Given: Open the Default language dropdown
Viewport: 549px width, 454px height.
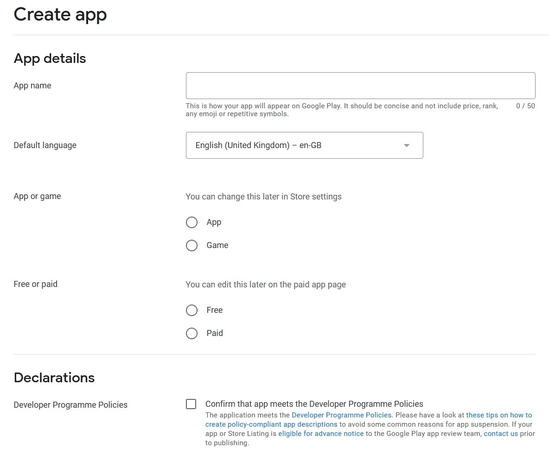Looking at the screenshot, I should click(x=304, y=145).
